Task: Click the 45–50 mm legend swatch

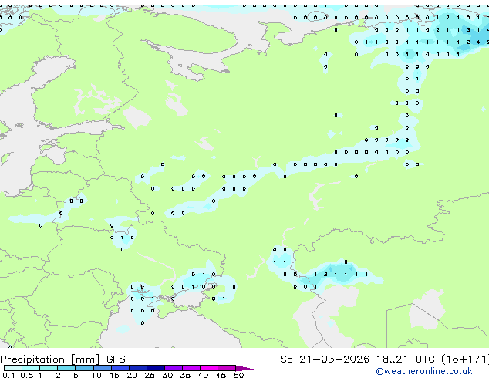Action: tap(227, 368)
